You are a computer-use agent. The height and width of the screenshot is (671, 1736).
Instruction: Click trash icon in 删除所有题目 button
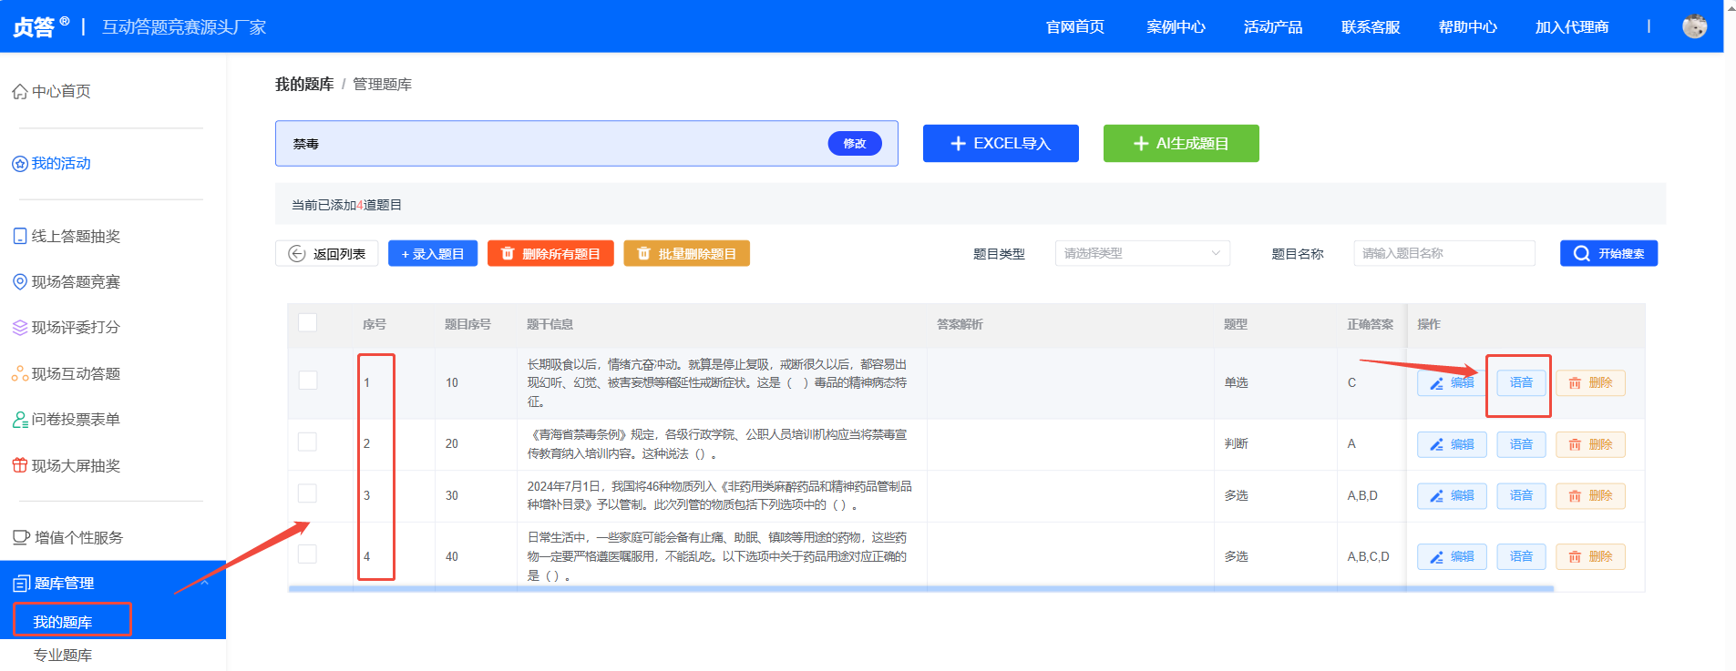pyautogui.click(x=508, y=253)
